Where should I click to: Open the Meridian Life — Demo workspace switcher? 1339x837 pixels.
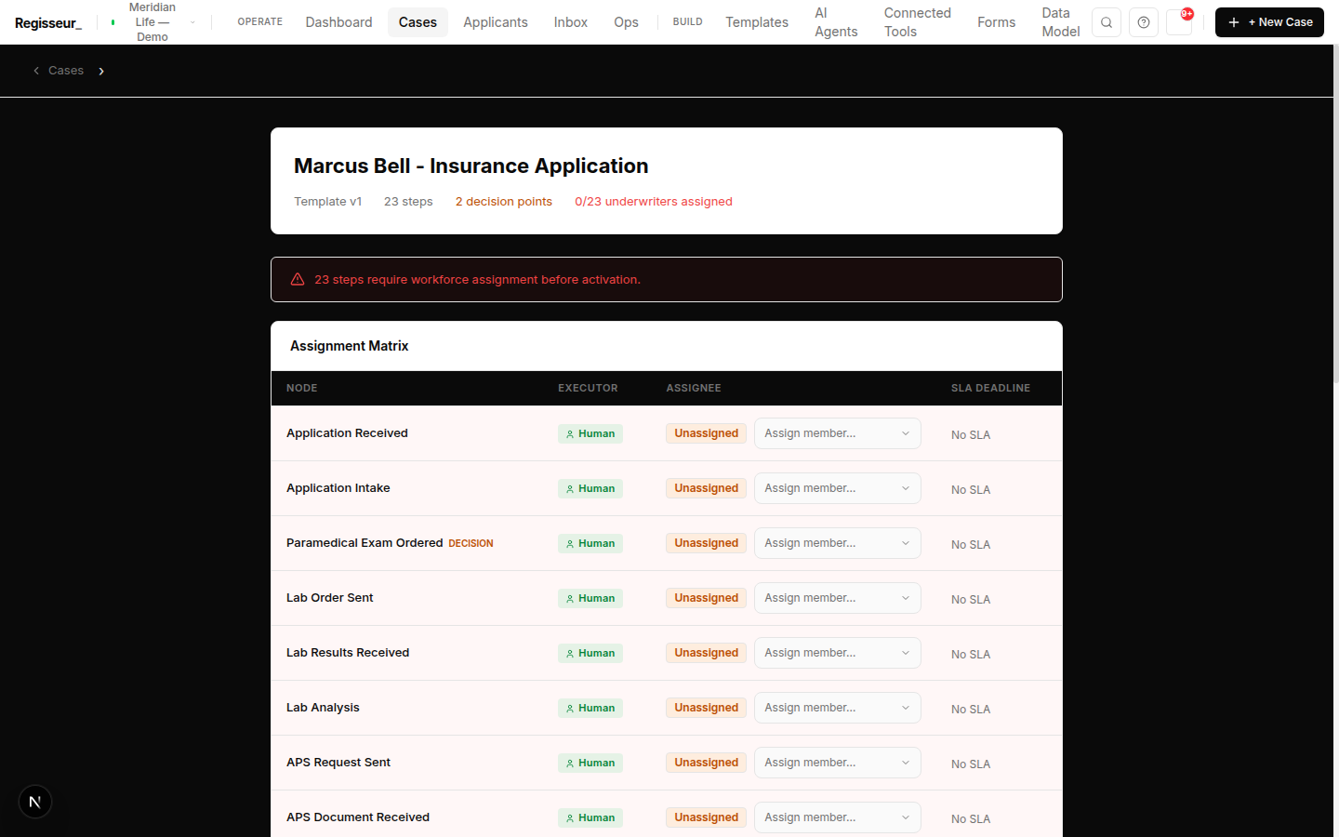(x=152, y=22)
